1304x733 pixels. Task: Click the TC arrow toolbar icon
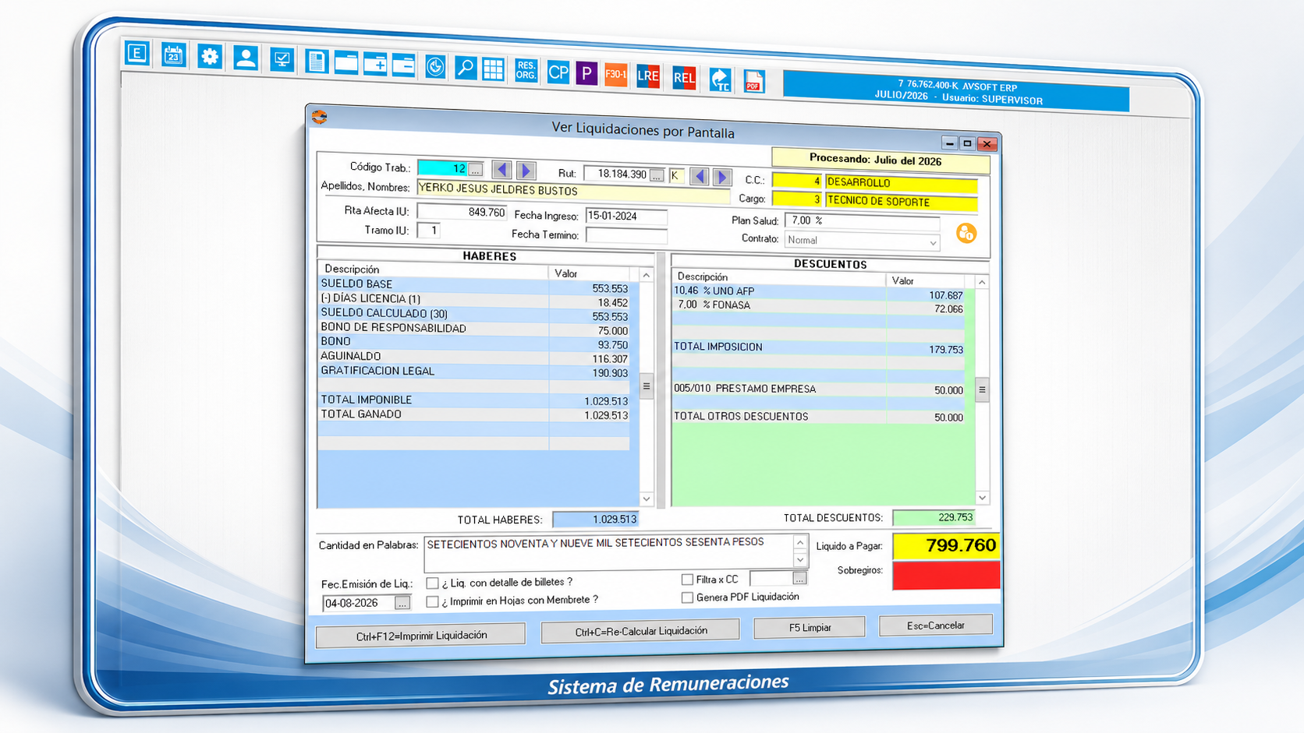coord(720,79)
